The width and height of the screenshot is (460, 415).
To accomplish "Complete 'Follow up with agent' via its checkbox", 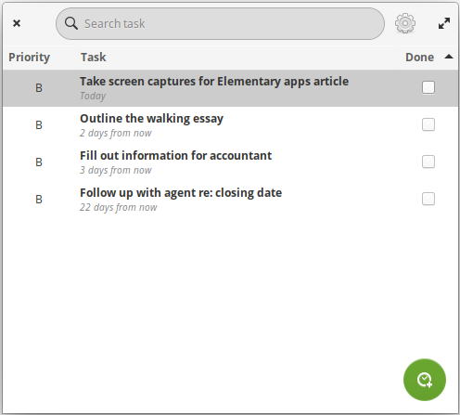I will [428, 199].
